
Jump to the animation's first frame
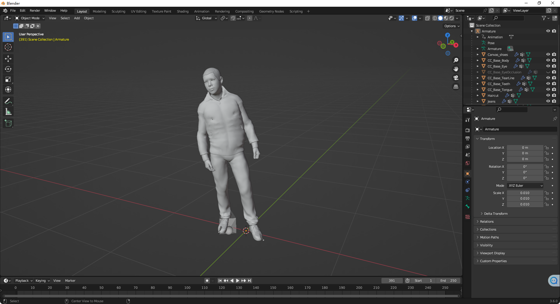[x=220, y=280]
